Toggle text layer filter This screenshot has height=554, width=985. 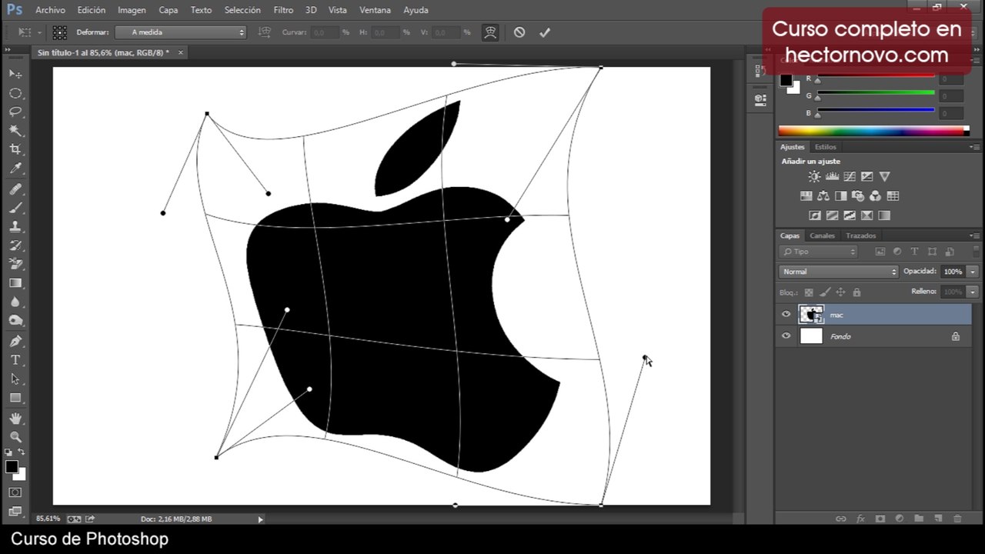coord(914,252)
